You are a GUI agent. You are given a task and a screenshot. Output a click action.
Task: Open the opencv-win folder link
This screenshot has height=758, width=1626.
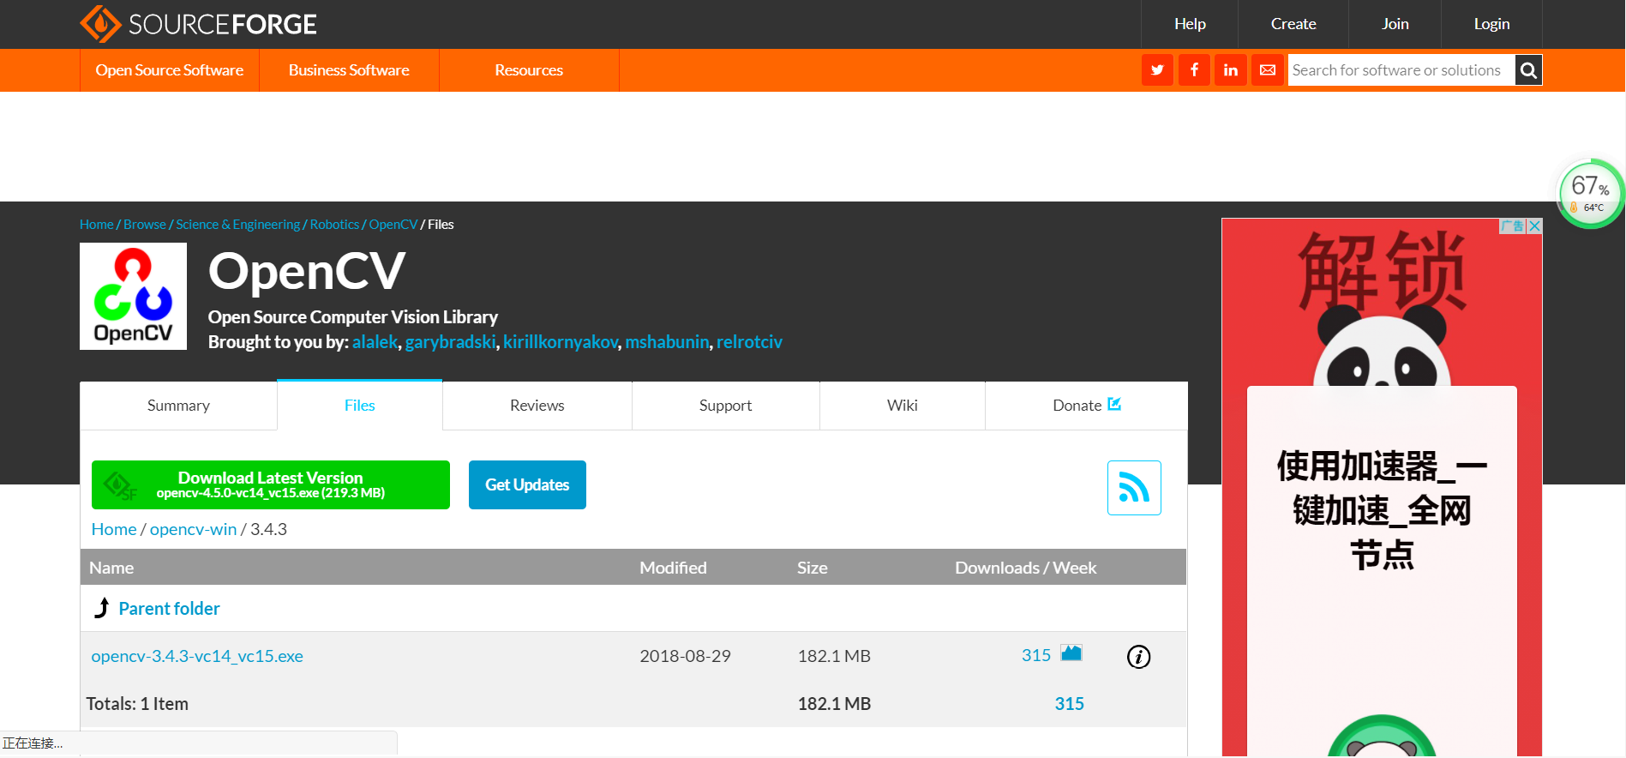(193, 529)
